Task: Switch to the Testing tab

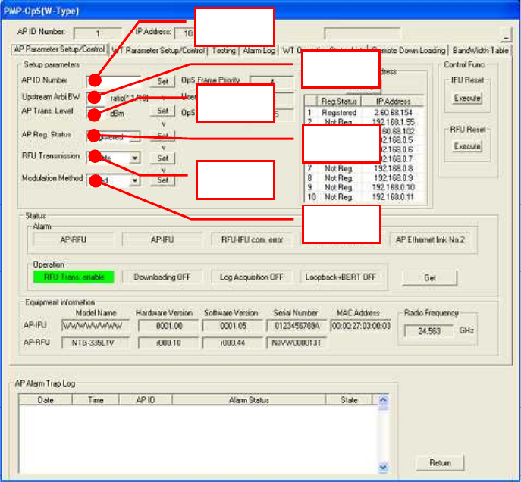Action: 224,51
